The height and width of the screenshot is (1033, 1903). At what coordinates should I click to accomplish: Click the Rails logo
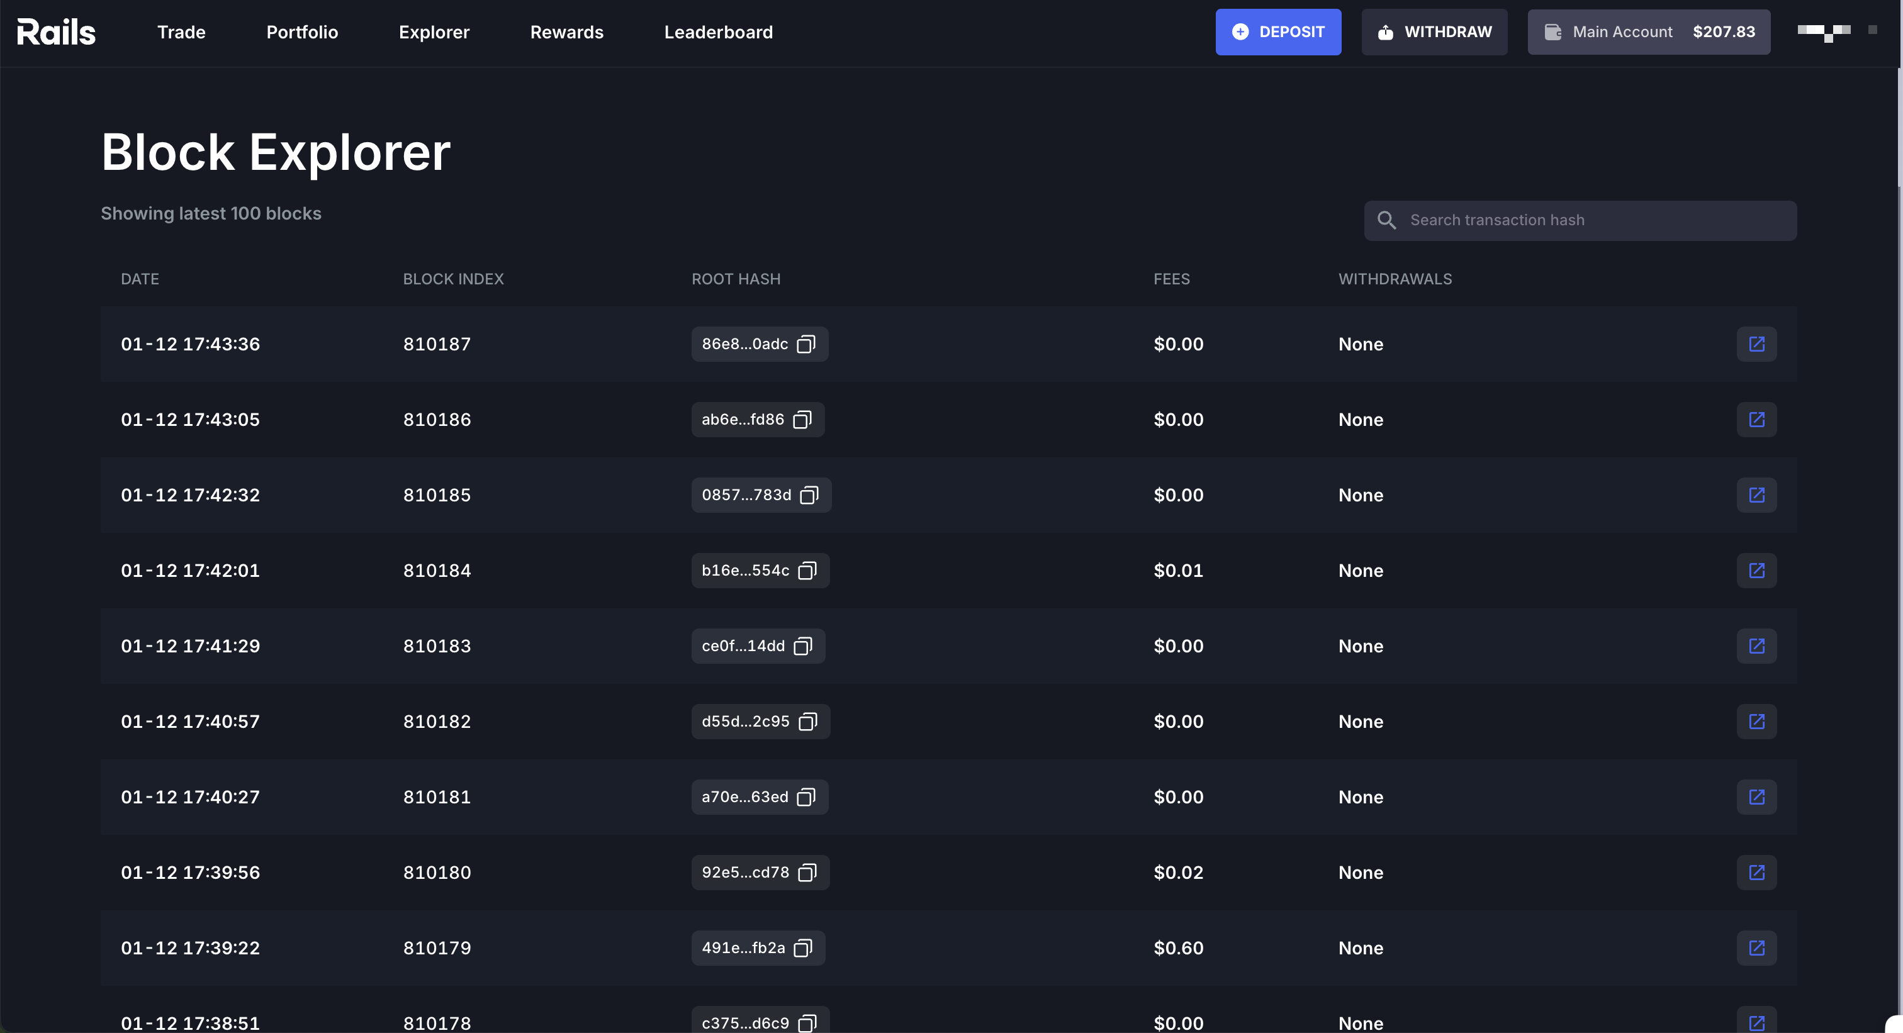pyautogui.click(x=56, y=31)
